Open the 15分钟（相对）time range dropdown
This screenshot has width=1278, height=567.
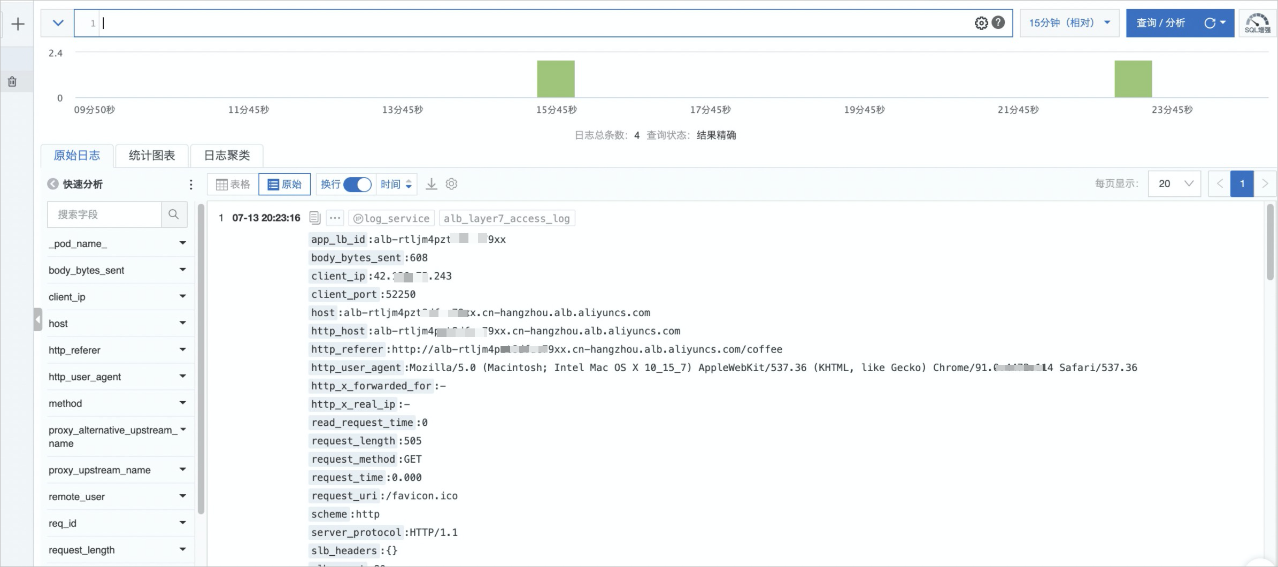pos(1069,23)
